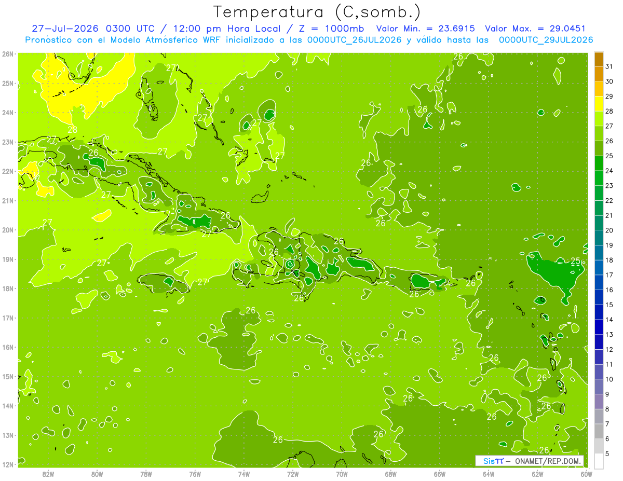The width and height of the screenshot is (623, 481).
Task: Select "Valor Min. = 23.6915" text
Action: click(x=426, y=29)
